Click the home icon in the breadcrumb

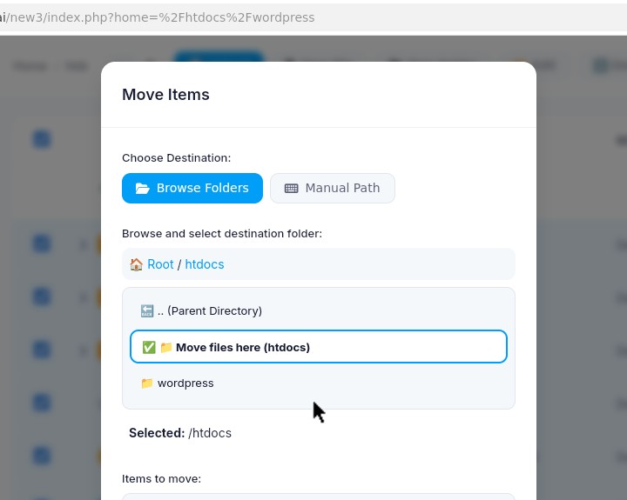point(136,264)
